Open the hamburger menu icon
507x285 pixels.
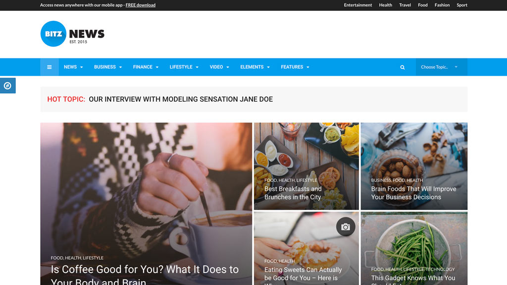pos(49,67)
